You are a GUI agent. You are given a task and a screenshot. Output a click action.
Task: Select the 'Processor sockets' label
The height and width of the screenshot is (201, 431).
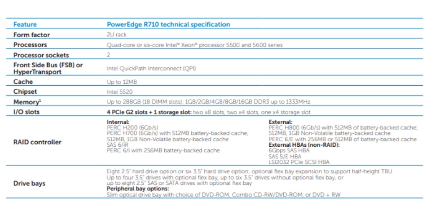click(x=41, y=55)
